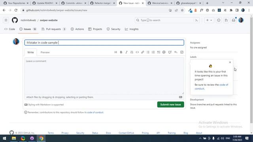
Task: Reload the page in the browser
Action: click(x=16, y=10)
